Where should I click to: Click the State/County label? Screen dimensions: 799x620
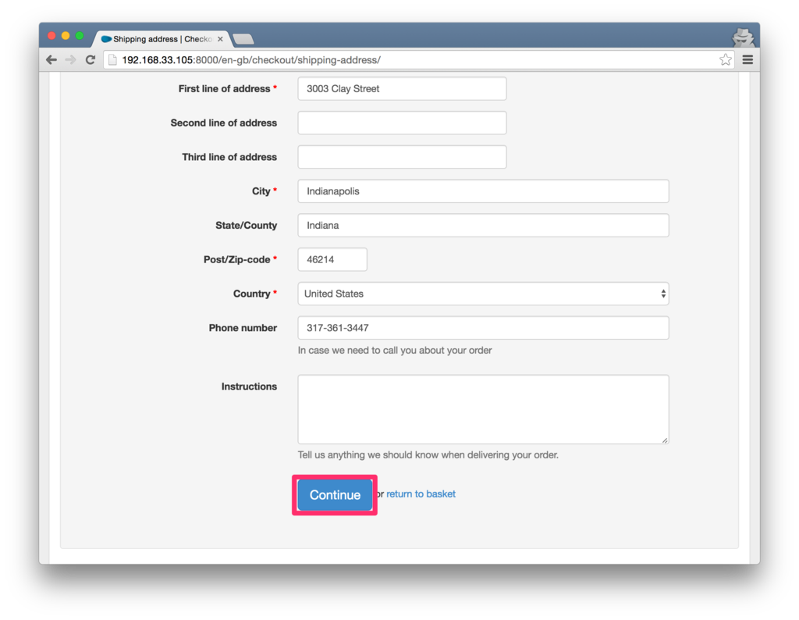coord(246,226)
